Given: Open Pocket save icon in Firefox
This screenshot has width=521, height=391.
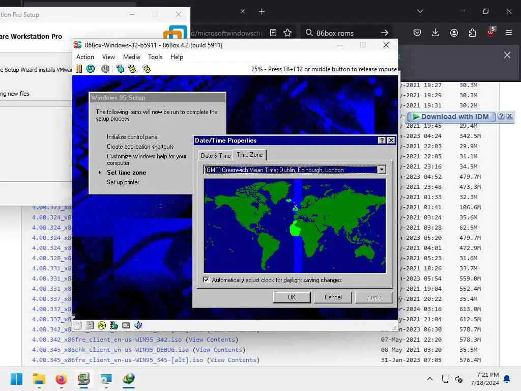Looking at the screenshot, I should pos(417,33).
